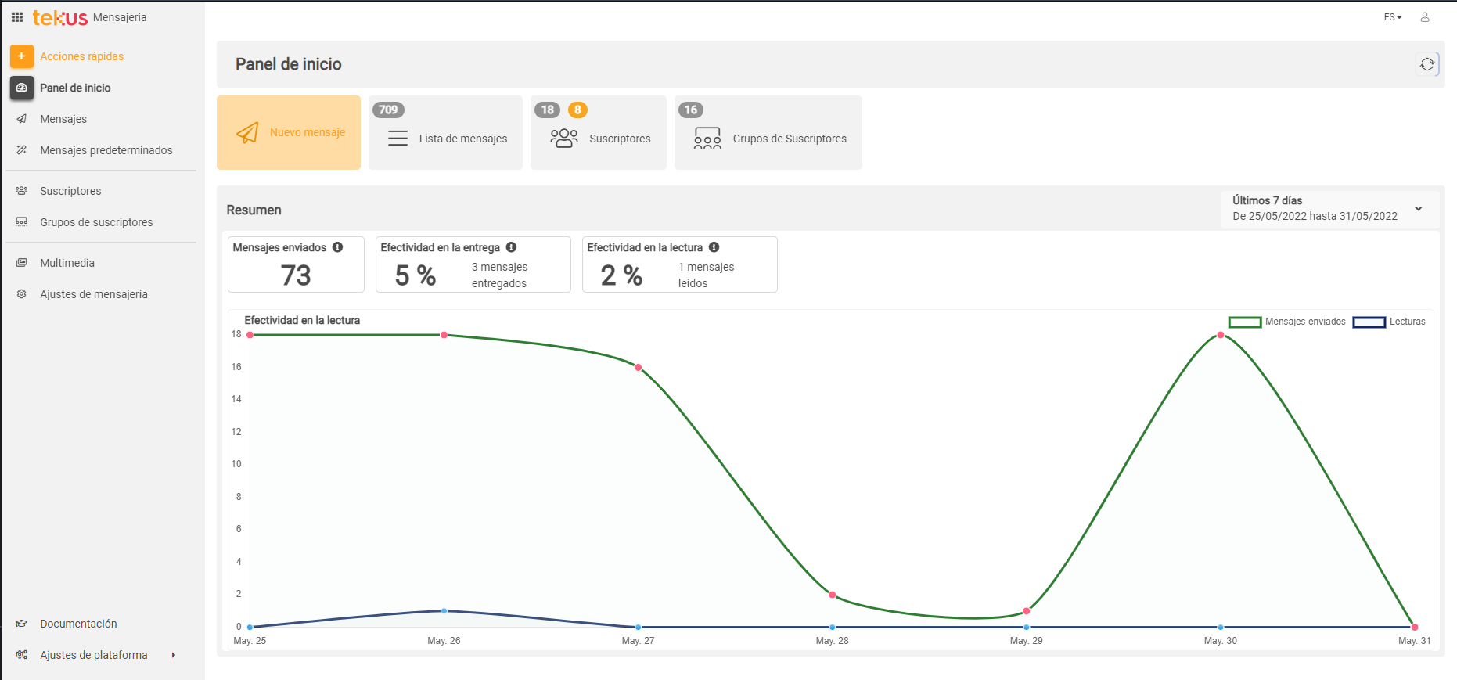Open Grupos de Suscriptores card

768,133
